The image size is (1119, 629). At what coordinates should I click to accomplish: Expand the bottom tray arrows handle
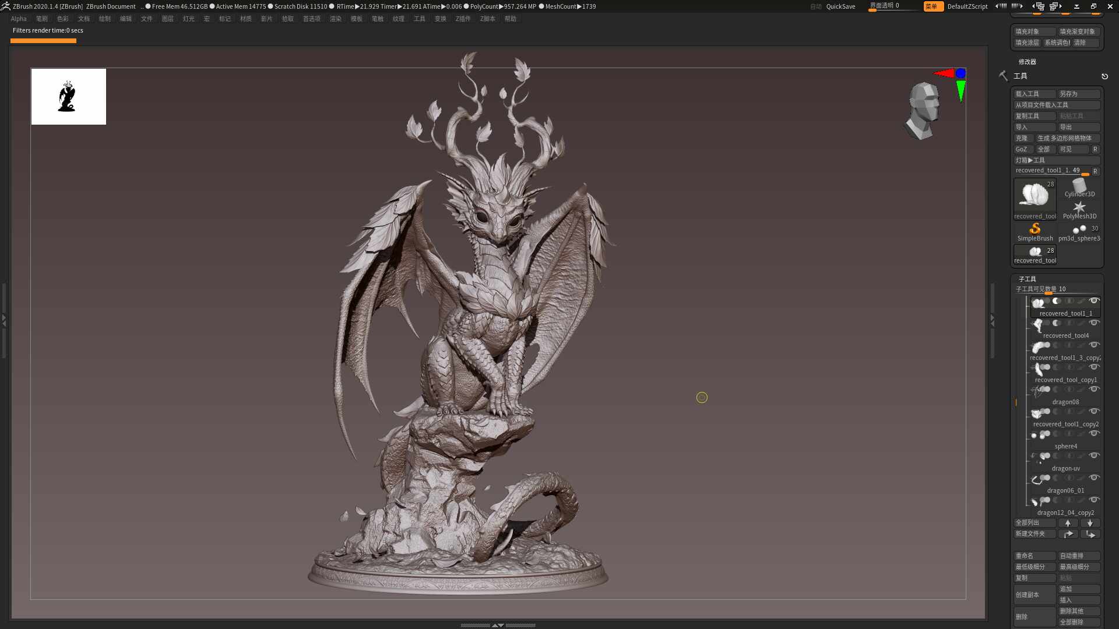point(498,625)
